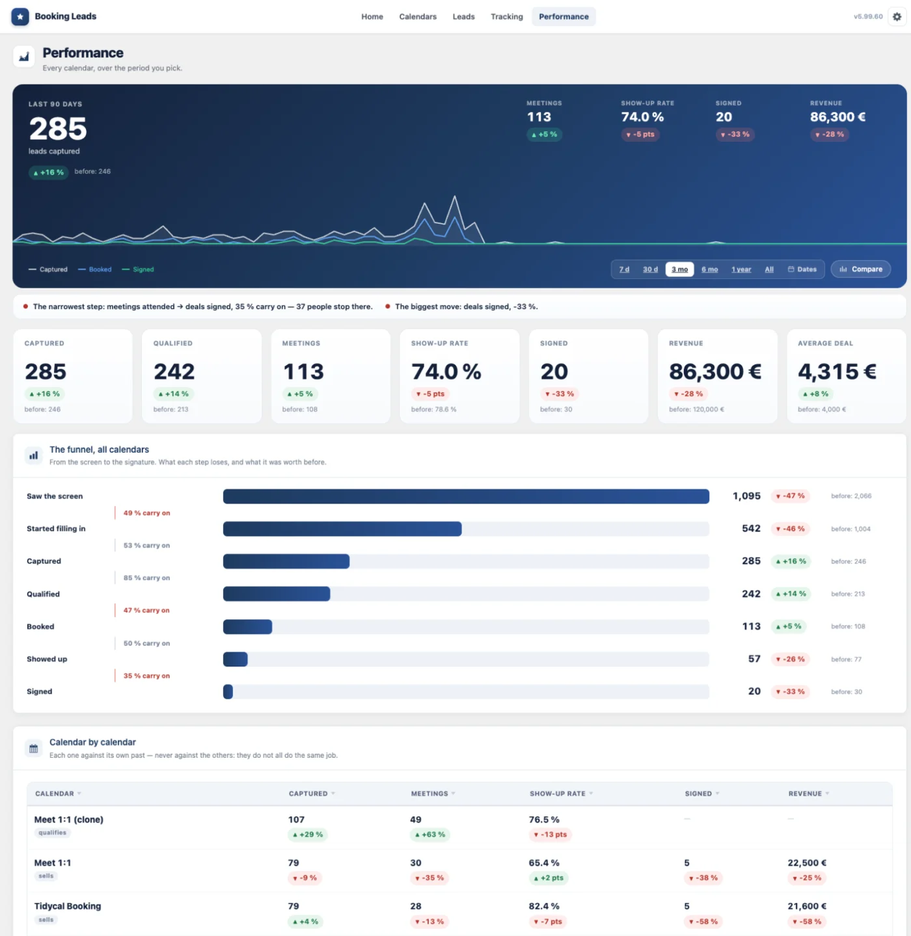Click the "35 % carry on" funnel label
The height and width of the screenshot is (936, 911).
point(146,676)
